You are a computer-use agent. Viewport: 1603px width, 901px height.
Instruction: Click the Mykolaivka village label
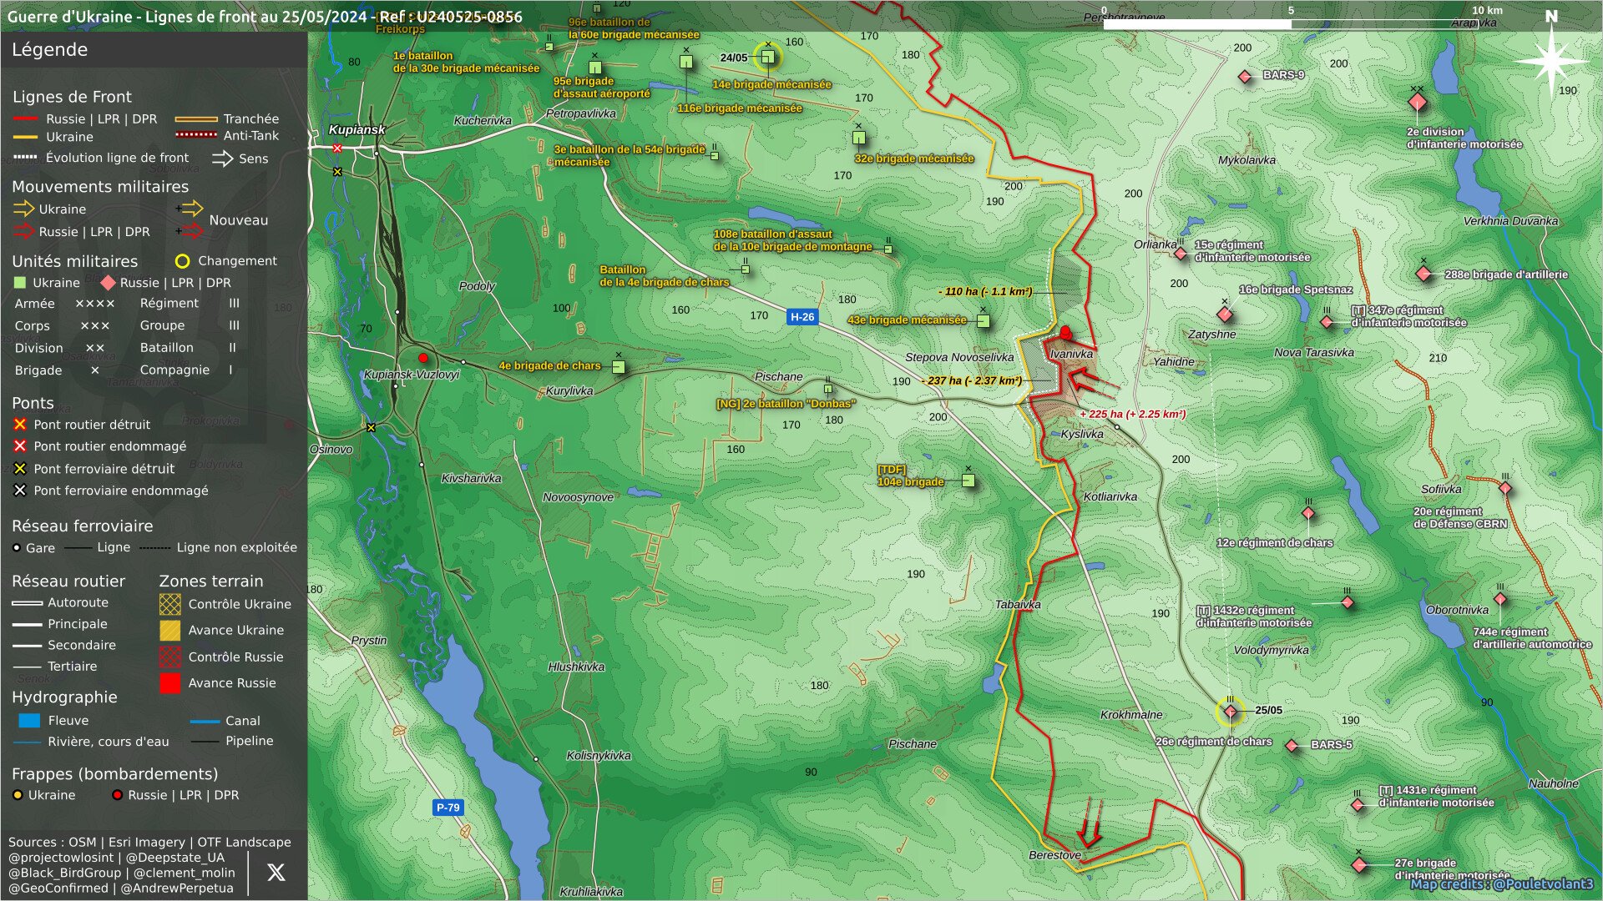1246,160
